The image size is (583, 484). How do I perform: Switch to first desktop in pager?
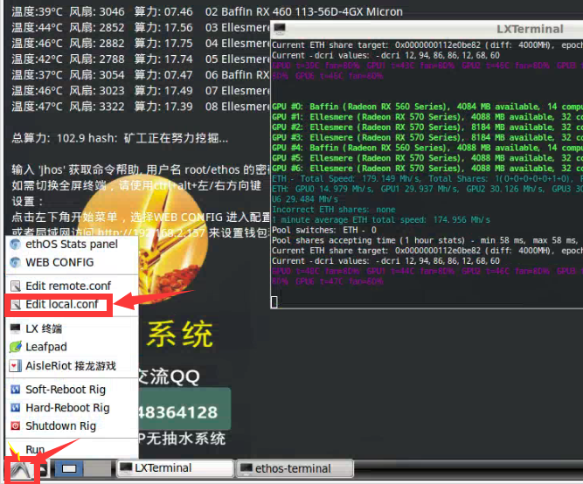click(x=69, y=469)
